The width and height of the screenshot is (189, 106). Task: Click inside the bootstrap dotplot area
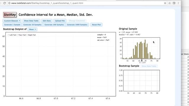[61, 64]
